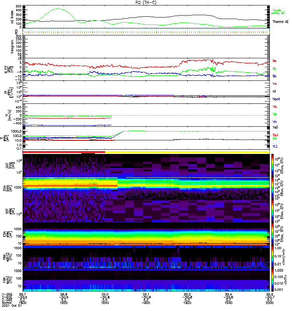Click the "AE Index" vertical axis label

pos(12,17)
